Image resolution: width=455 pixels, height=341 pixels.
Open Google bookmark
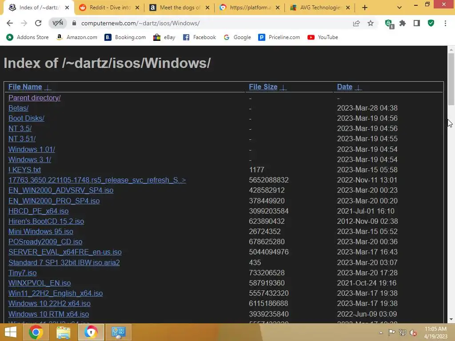[237, 37]
